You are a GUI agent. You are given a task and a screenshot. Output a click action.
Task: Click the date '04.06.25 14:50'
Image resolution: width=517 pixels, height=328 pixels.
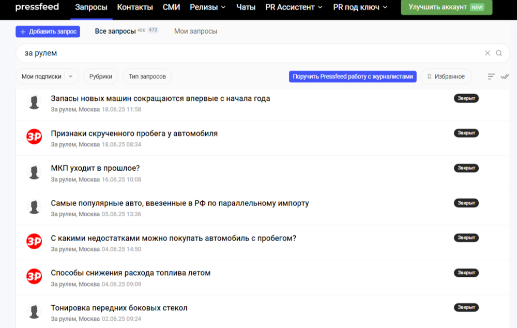(121, 249)
